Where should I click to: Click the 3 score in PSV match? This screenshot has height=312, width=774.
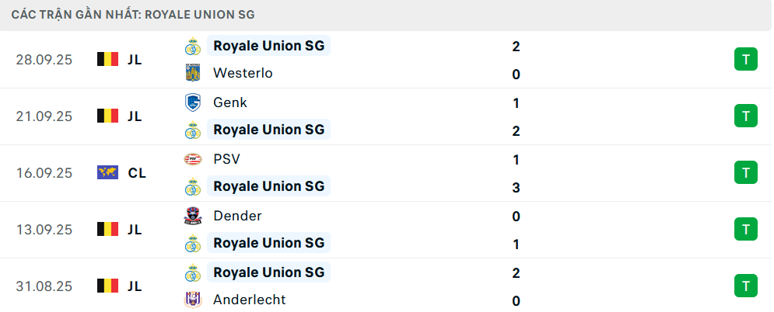tap(516, 187)
